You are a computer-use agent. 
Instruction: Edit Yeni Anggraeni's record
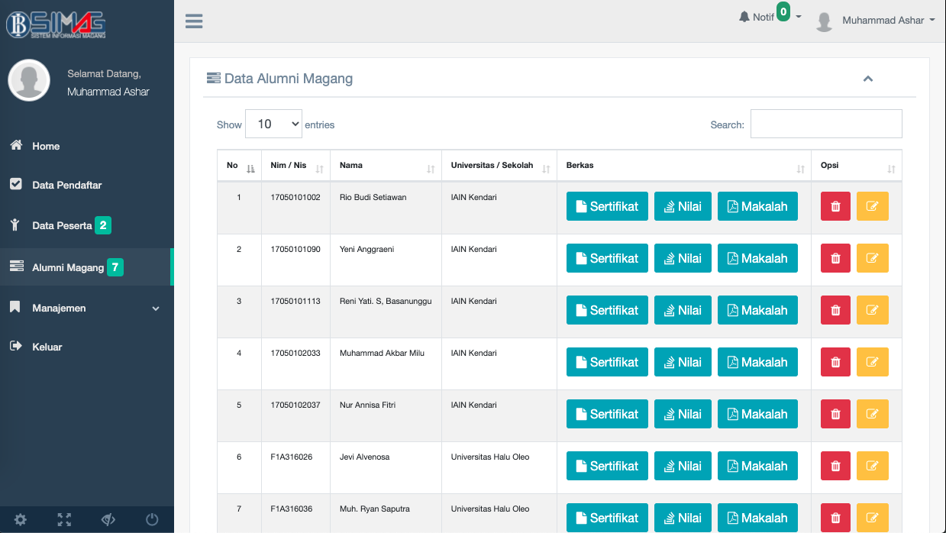pos(873,258)
